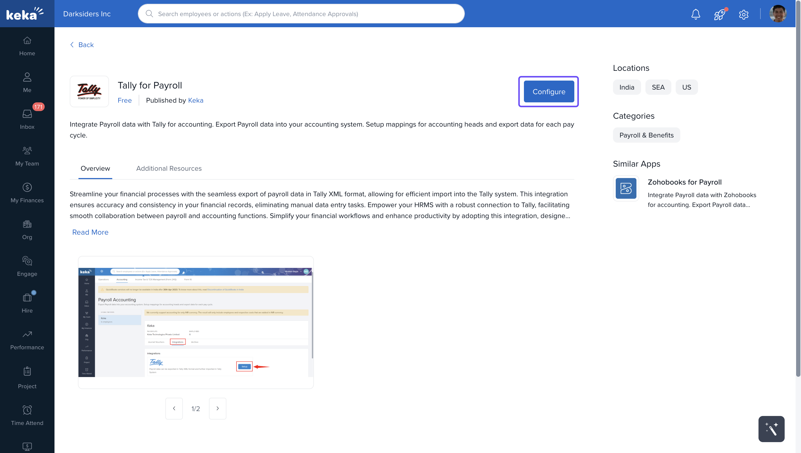Select the Overview tab
The width and height of the screenshot is (801, 453).
click(x=95, y=168)
